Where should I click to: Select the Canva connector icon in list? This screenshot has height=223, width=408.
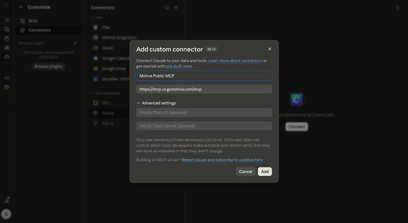pos(96,113)
